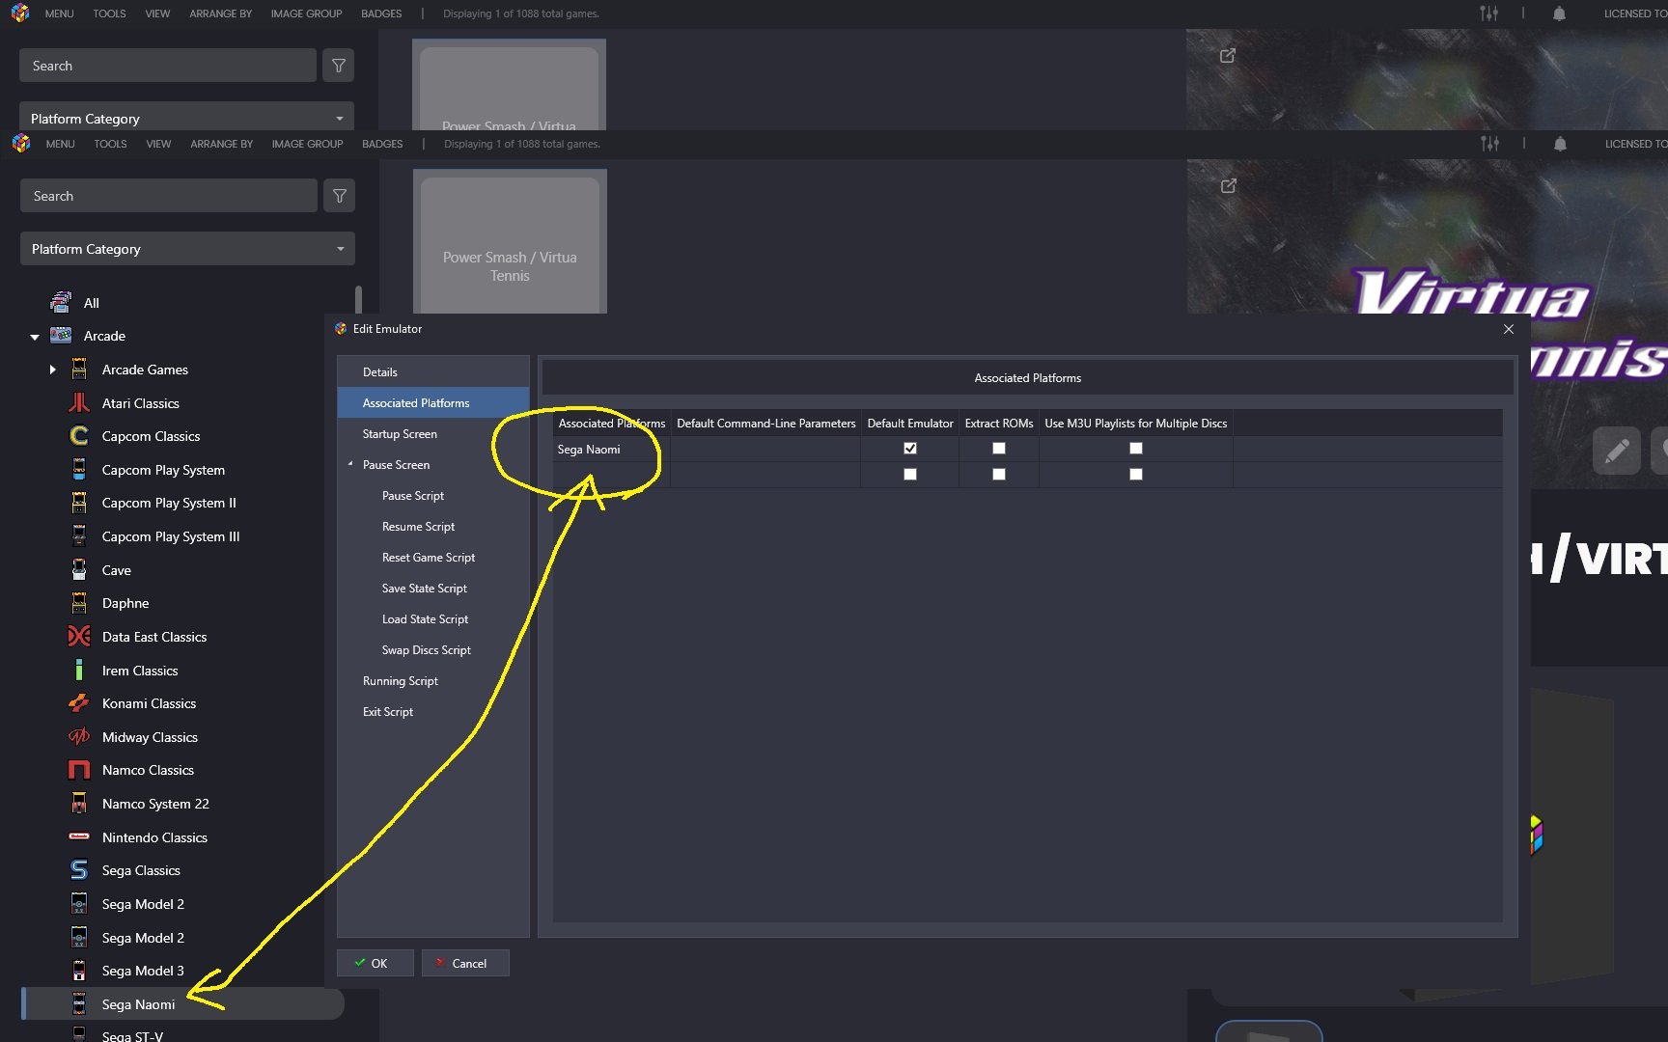The height and width of the screenshot is (1042, 1668).
Task: Select the Sega Model 3 icon
Action: [x=79, y=971]
